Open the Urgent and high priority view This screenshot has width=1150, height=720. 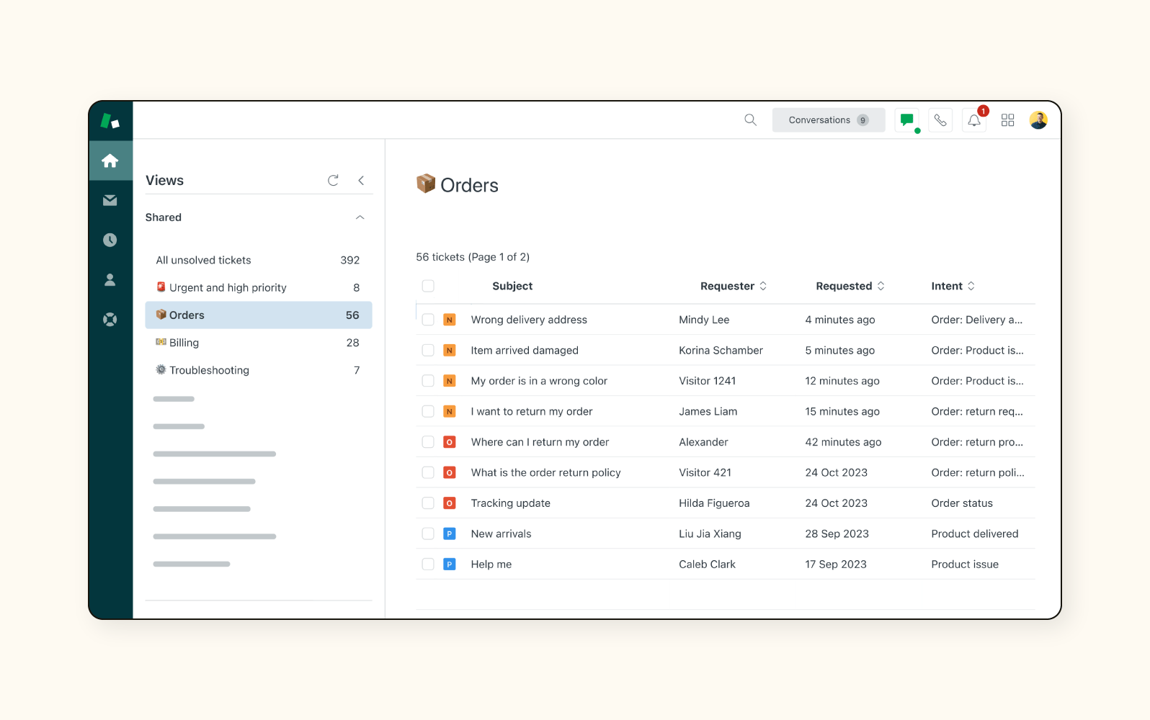click(x=228, y=288)
